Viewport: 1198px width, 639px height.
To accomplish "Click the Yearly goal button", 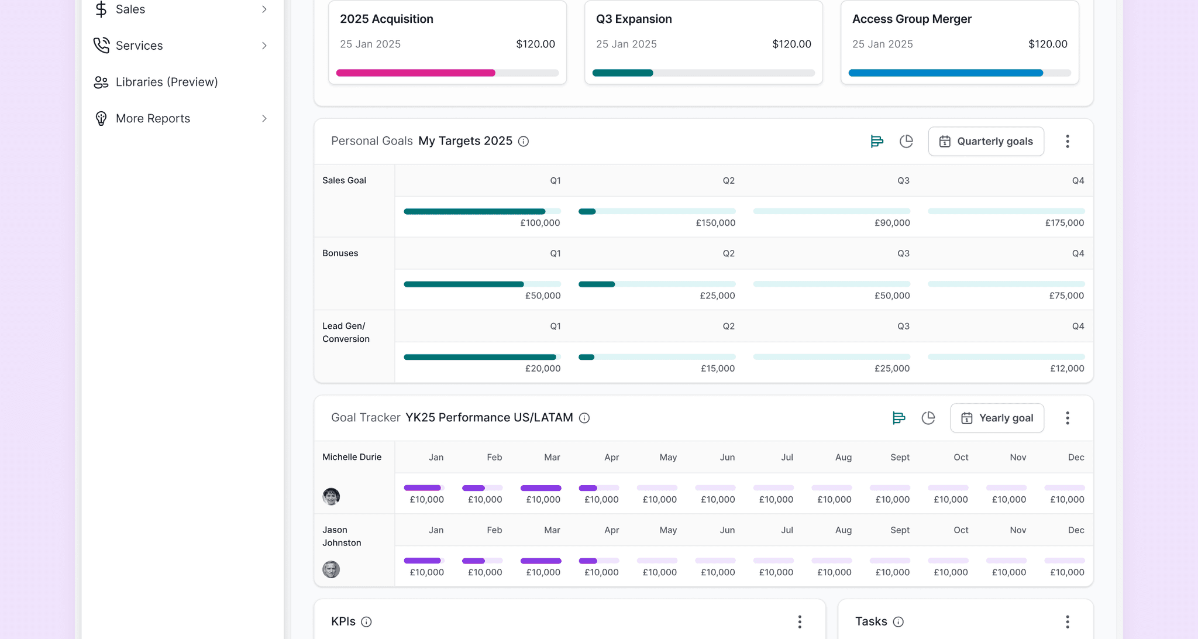I will pos(997,418).
